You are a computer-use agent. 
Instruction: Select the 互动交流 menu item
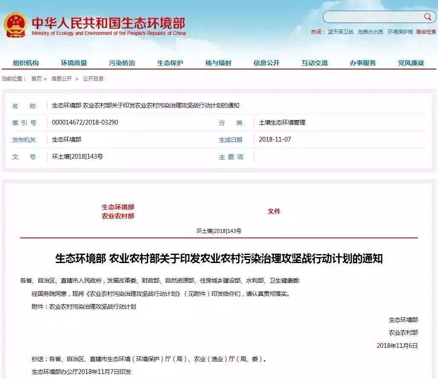point(314,62)
